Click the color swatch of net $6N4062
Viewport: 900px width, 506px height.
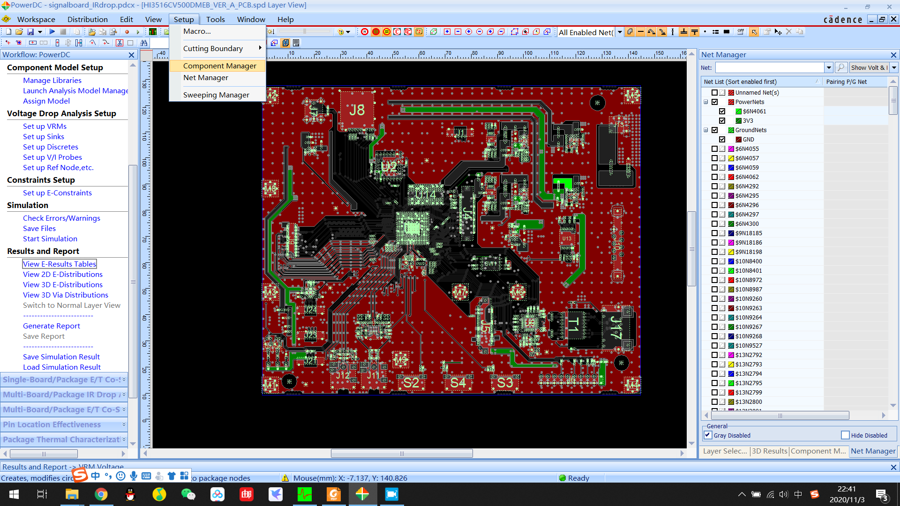click(x=731, y=177)
